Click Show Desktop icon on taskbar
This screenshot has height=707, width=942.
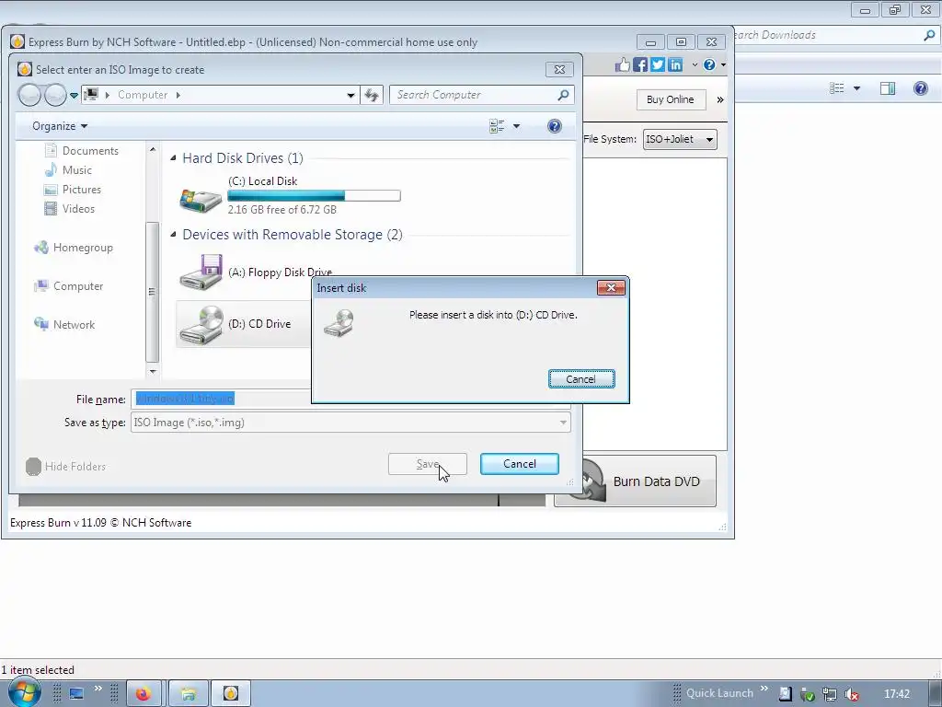[x=76, y=694]
